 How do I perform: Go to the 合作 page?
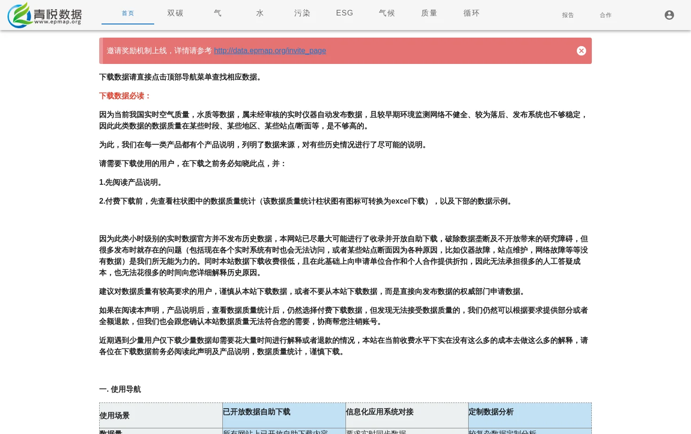[x=605, y=15]
